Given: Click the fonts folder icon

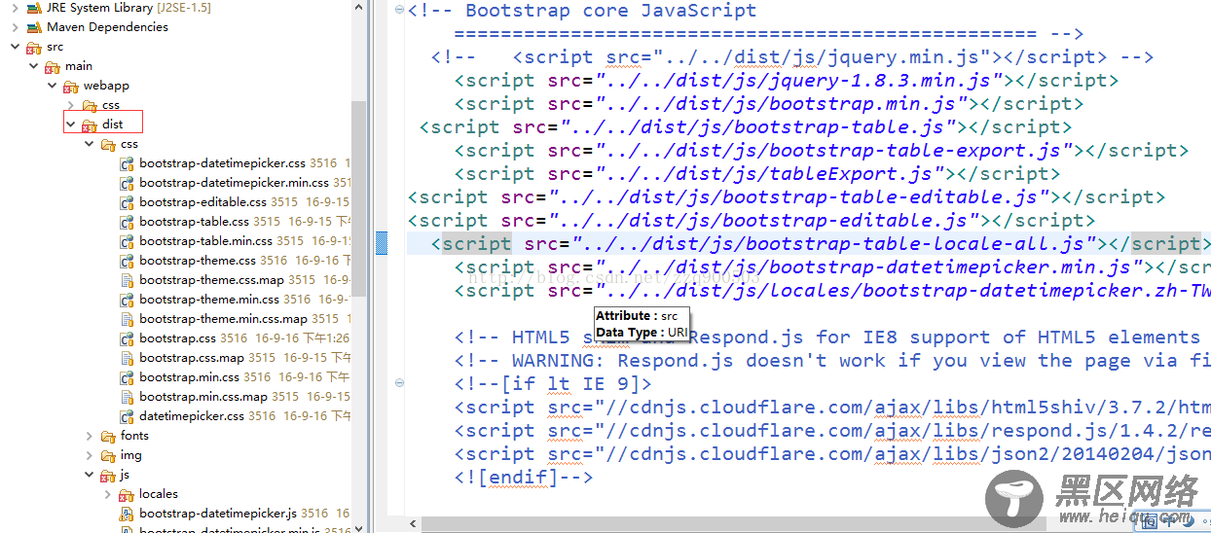Looking at the screenshot, I should coord(107,436).
